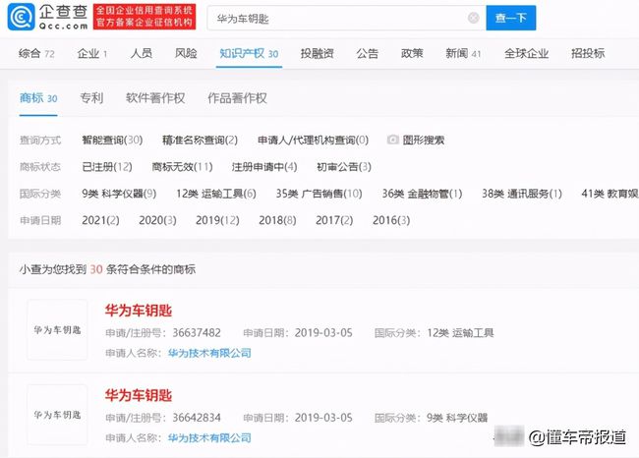Select registration number text 36637482
This screenshot has height=458, width=639.
coord(197,333)
